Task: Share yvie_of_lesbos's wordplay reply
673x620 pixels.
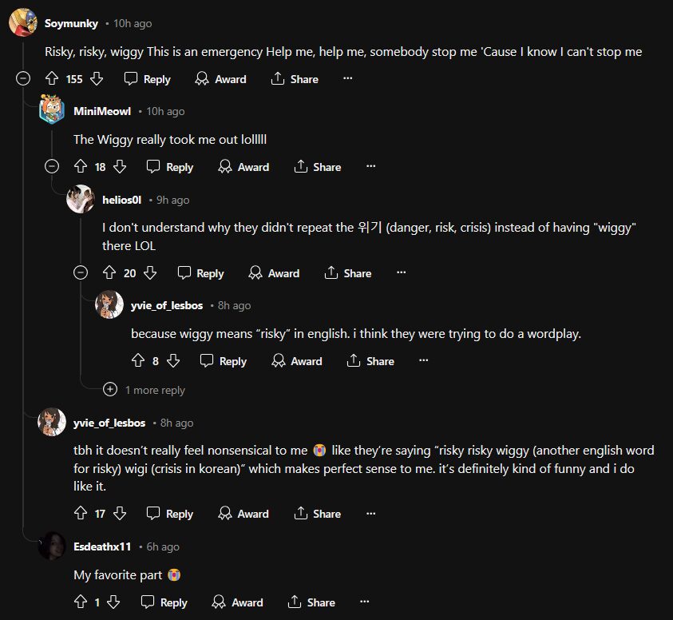Action: pos(370,361)
